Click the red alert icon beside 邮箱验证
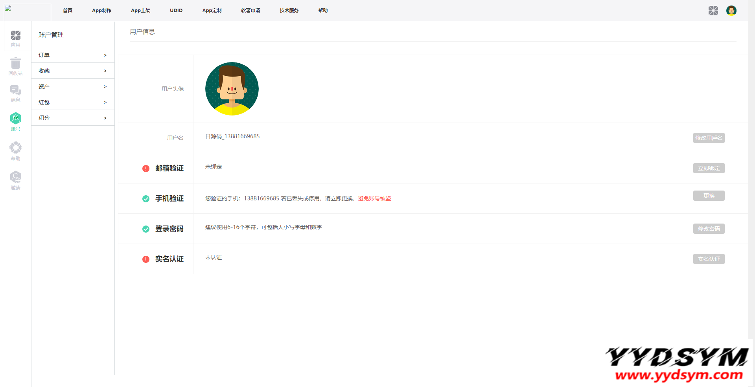The image size is (755, 387). coord(146,169)
